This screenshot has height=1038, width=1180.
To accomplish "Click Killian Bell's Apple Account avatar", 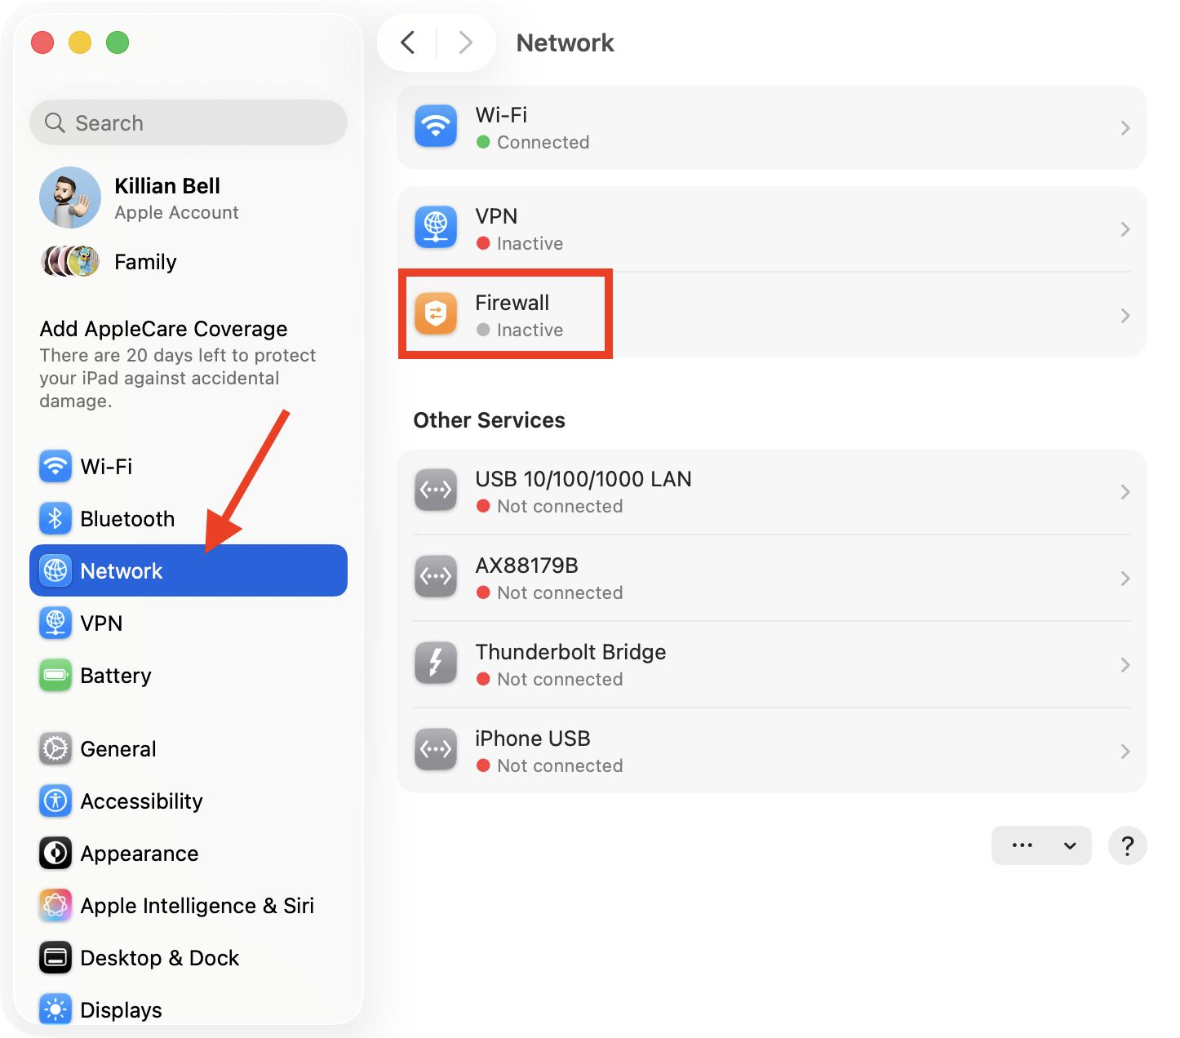I will click(69, 197).
